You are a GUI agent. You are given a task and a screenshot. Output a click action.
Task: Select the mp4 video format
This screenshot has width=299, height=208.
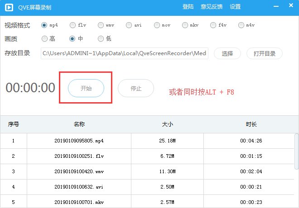click(x=44, y=25)
